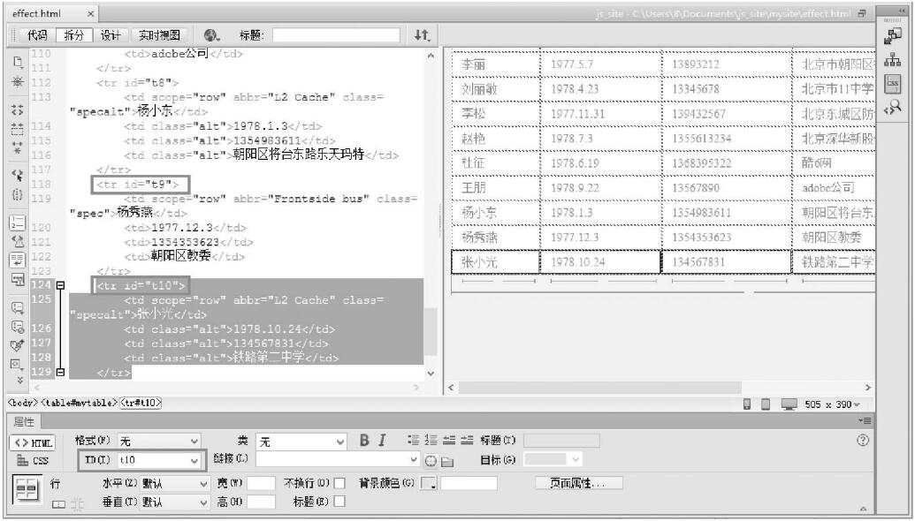The height and width of the screenshot is (521, 915).
Task: Click the 实时视图 (Live View) button
Action: click(x=159, y=35)
